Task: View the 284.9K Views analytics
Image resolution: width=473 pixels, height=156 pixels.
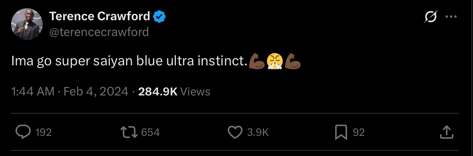Action: click(x=174, y=91)
